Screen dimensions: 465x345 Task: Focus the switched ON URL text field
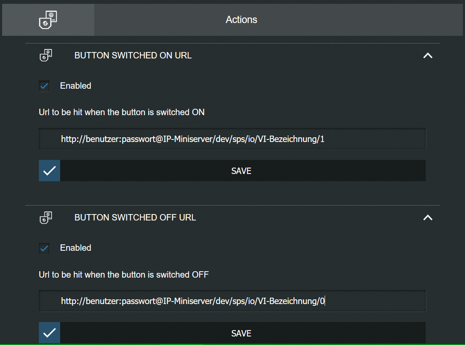pos(232,139)
